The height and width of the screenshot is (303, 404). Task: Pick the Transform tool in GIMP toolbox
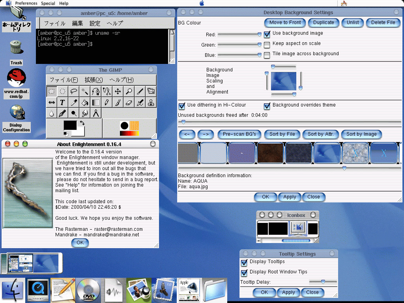click(x=151, y=91)
